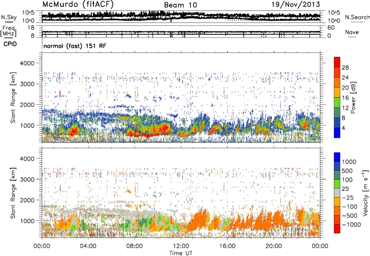This screenshot has width=370, height=256.
Task: Select the Freq. [MHz] axis label
Action: pyautogui.click(x=8, y=31)
